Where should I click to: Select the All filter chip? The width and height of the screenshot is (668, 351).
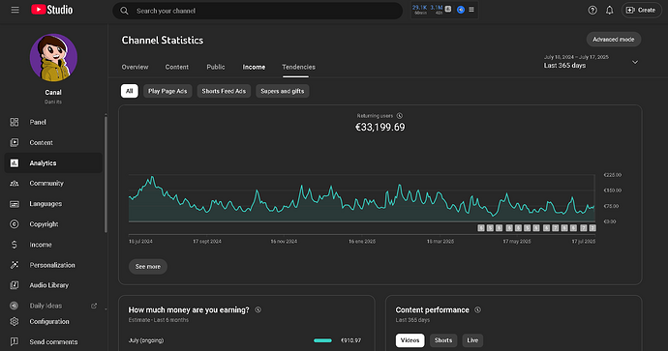tap(130, 91)
